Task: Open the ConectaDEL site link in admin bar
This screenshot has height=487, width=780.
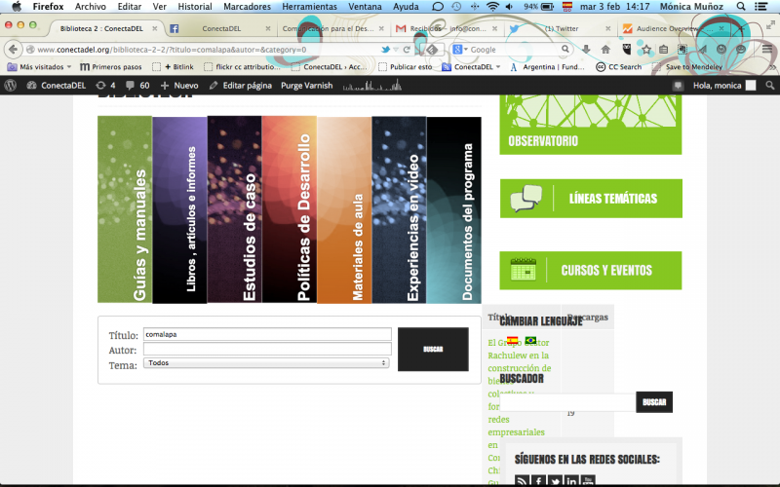Action: coord(57,86)
